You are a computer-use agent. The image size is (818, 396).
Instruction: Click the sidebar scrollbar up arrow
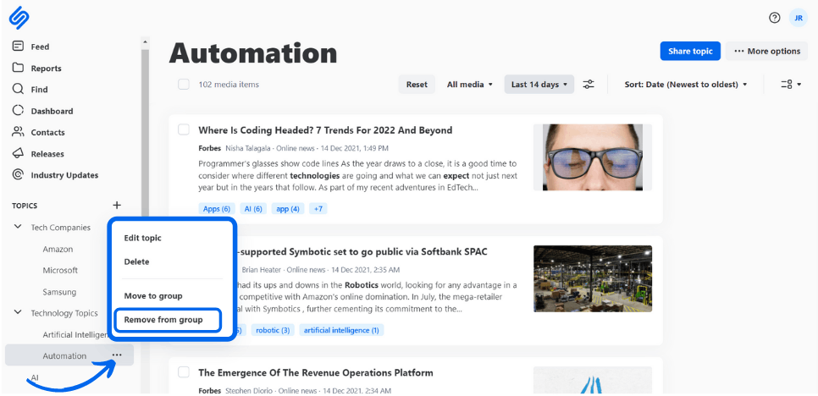pyautogui.click(x=145, y=41)
